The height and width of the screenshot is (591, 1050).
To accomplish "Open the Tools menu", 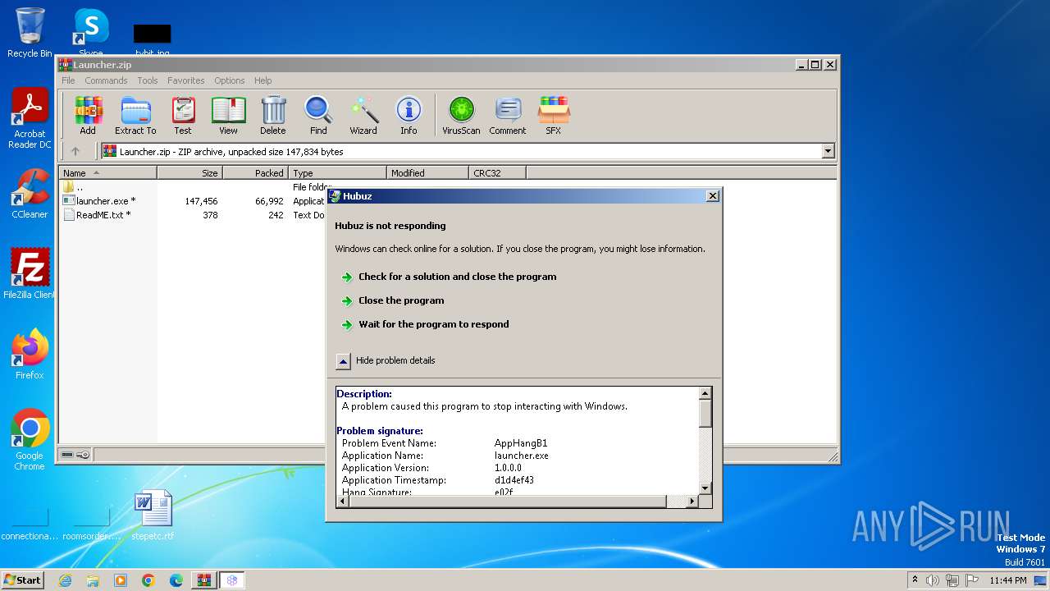I will (148, 80).
